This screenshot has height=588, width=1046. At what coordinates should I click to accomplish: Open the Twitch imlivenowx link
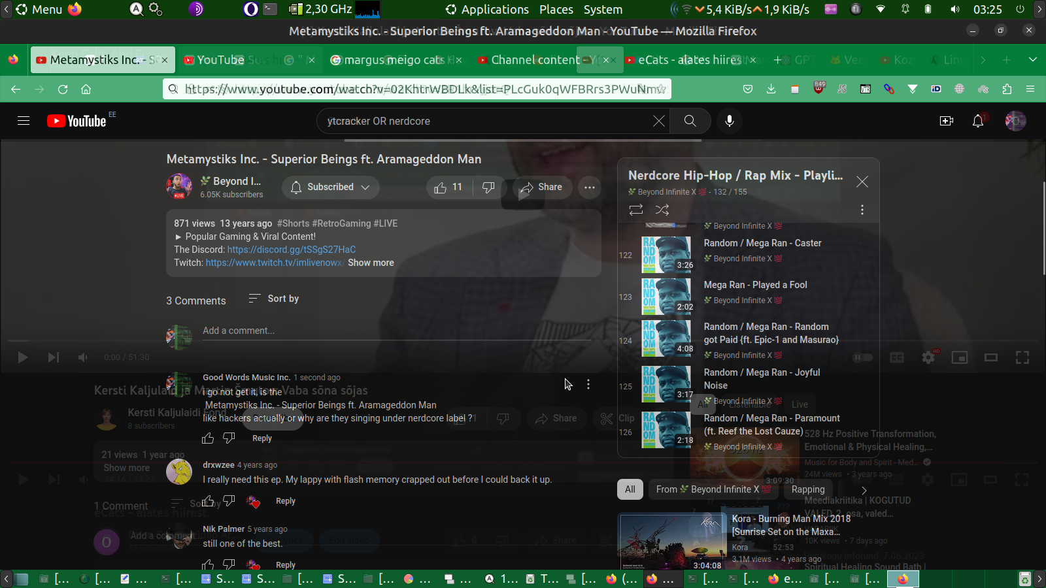(275, 263)
